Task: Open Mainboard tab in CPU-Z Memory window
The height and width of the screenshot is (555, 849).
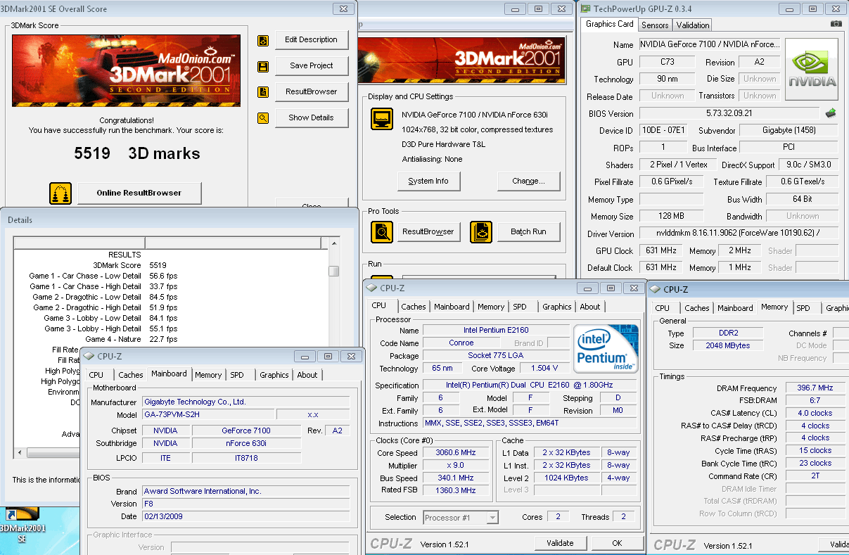Action: [735, 308]
